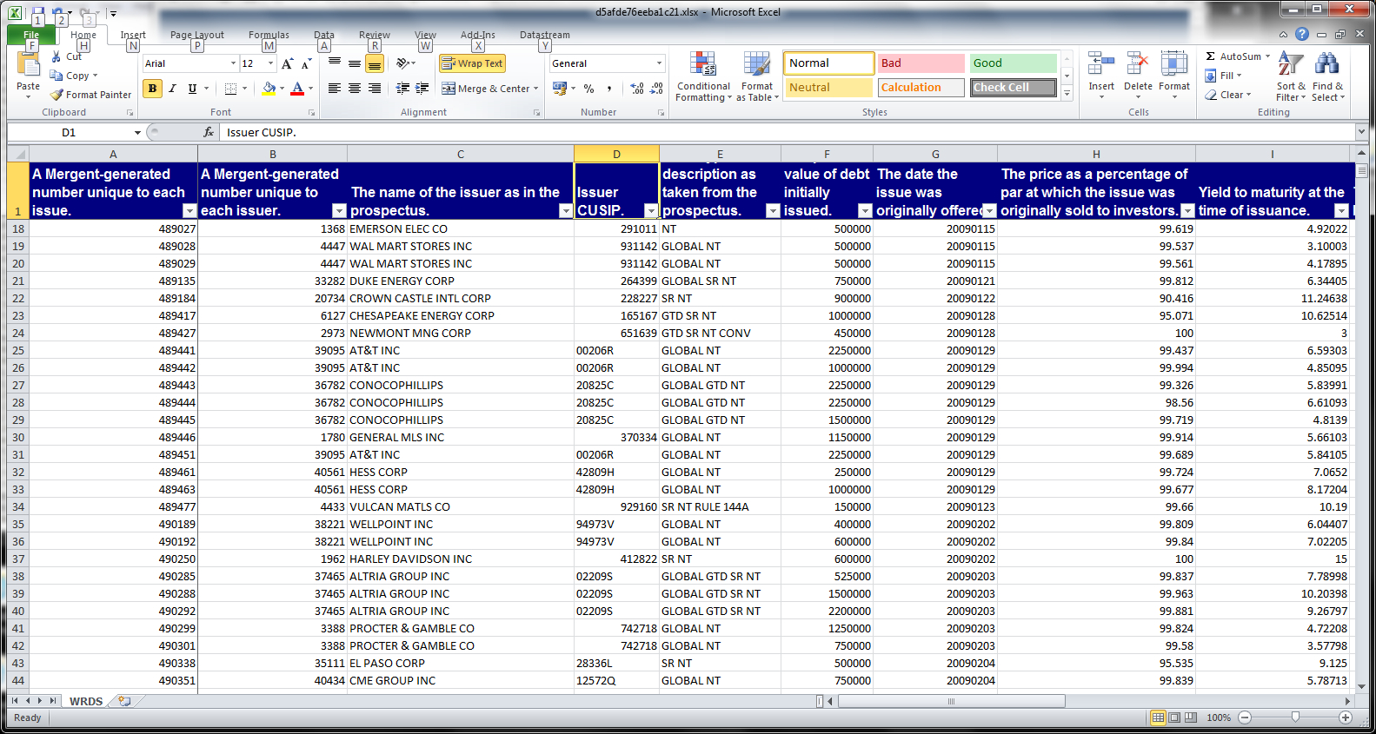
Task: Click the formula bar text field
Action: click(x=787, y=132)
